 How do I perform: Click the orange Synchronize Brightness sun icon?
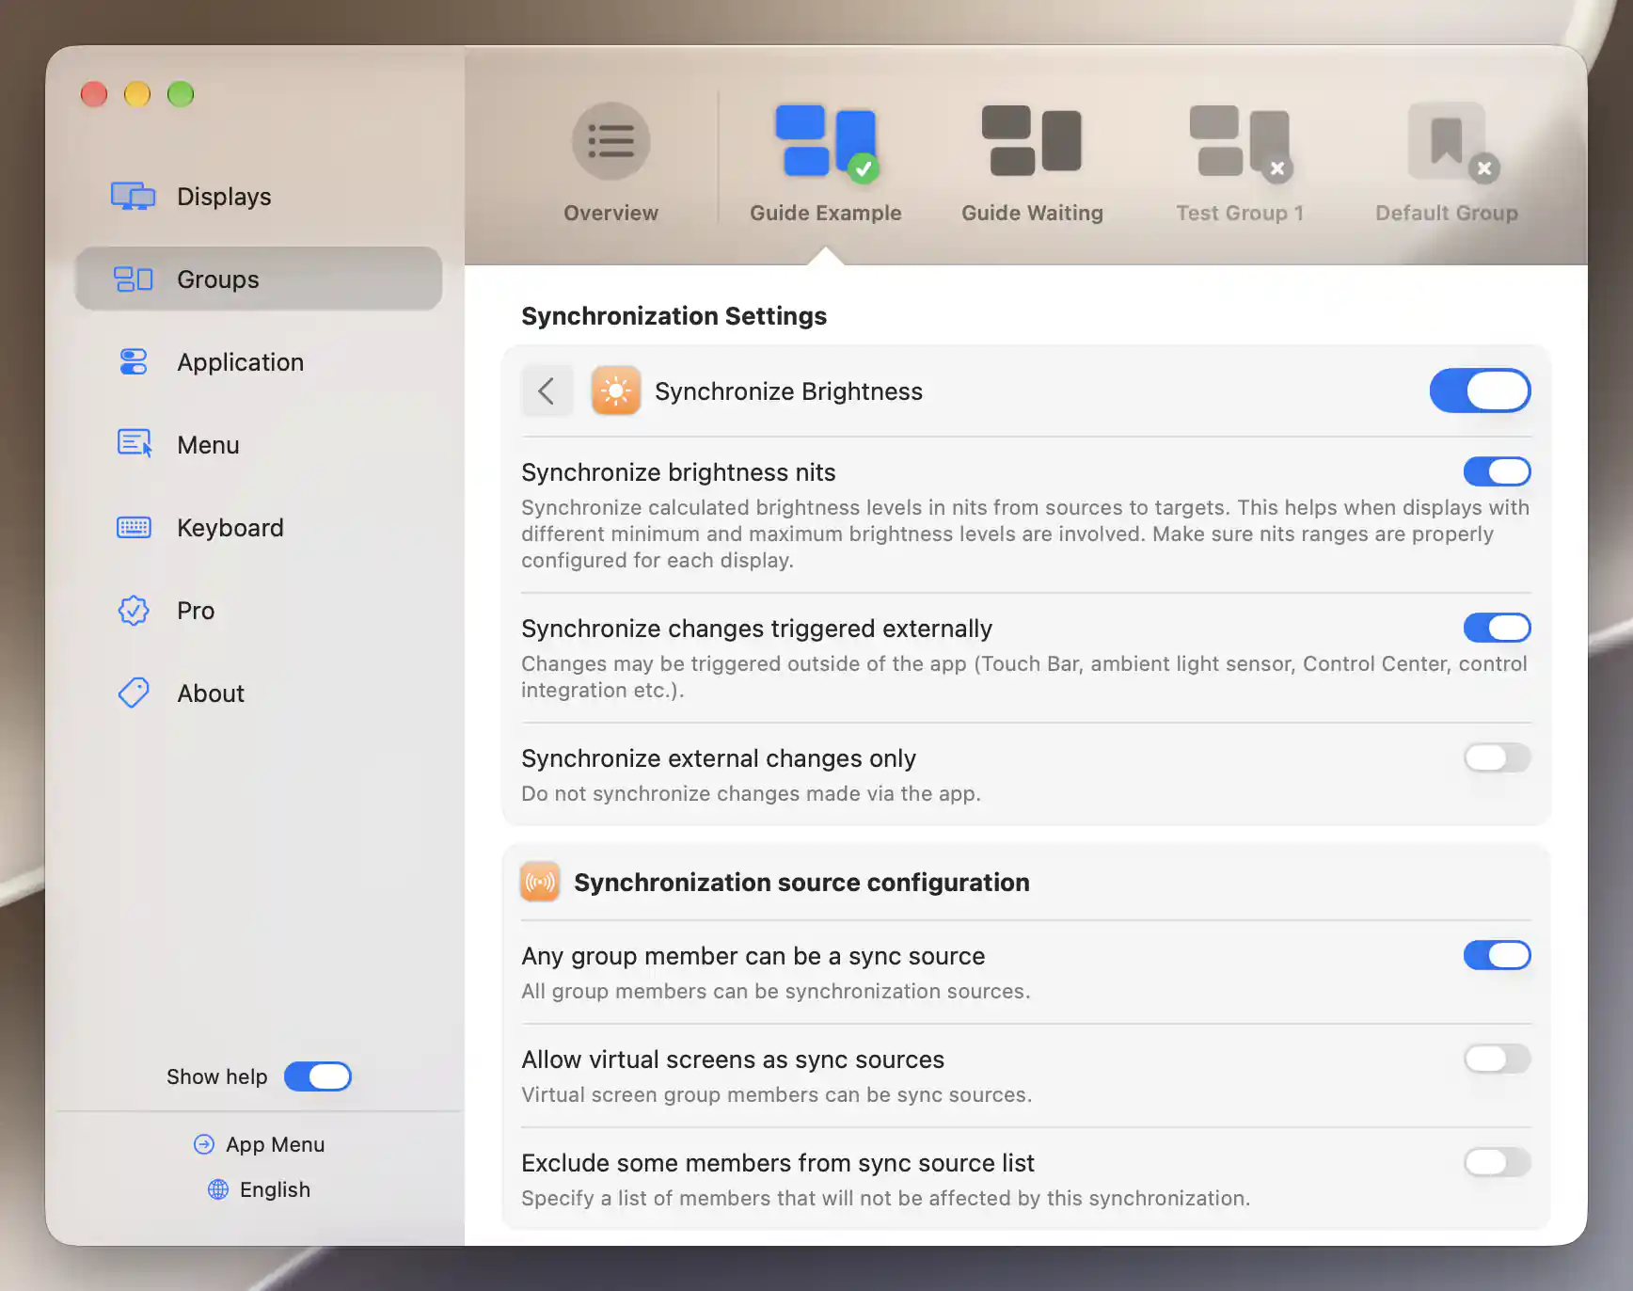pyautogui.click(x=616, y=390)
